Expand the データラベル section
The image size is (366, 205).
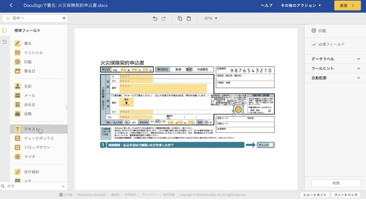click(336, 59)
